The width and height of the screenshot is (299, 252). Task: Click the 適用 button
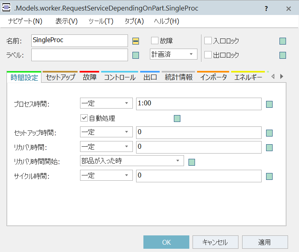265,242
